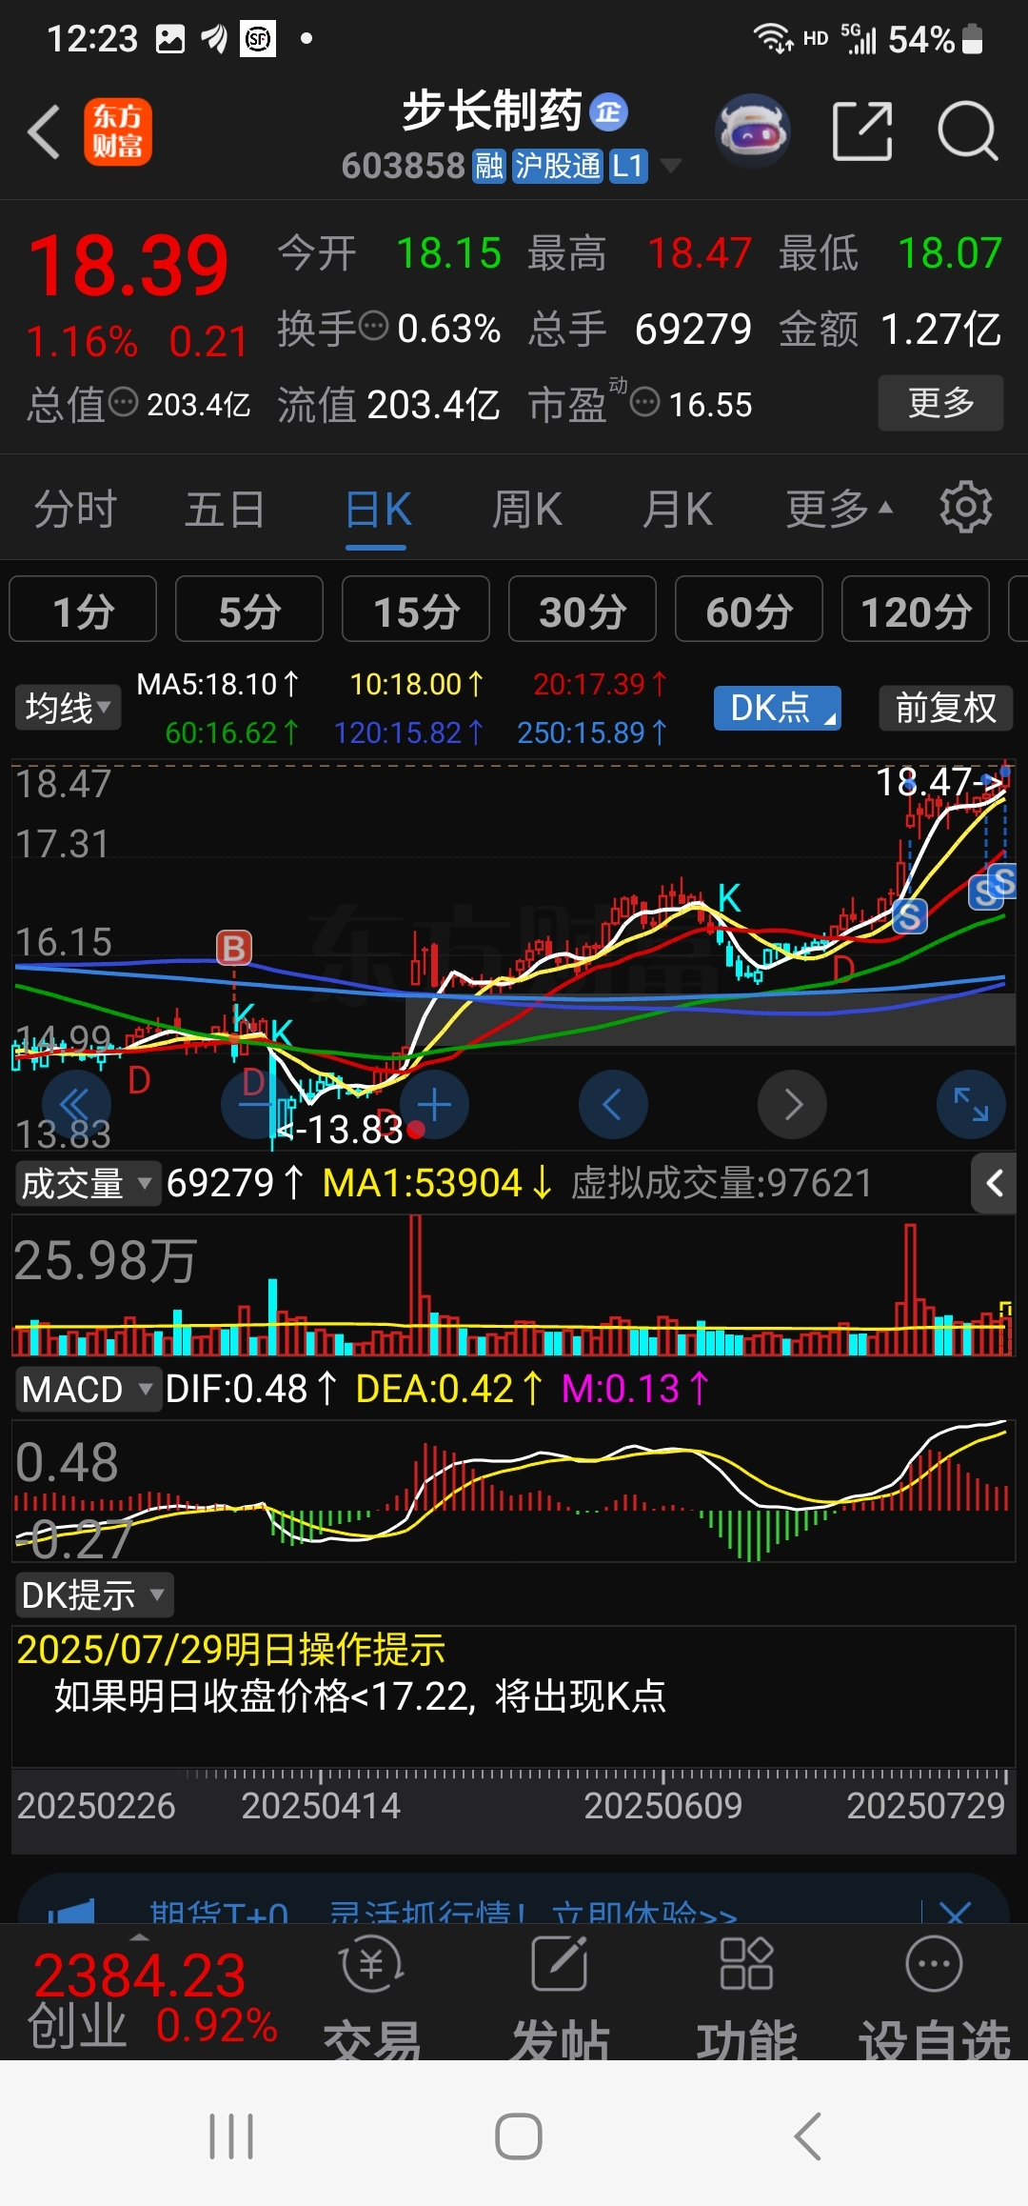Screen dimensions: 1028x2206
Task: Select the 5分 period button
Action: pyautogui.click(x=249, y=610)
